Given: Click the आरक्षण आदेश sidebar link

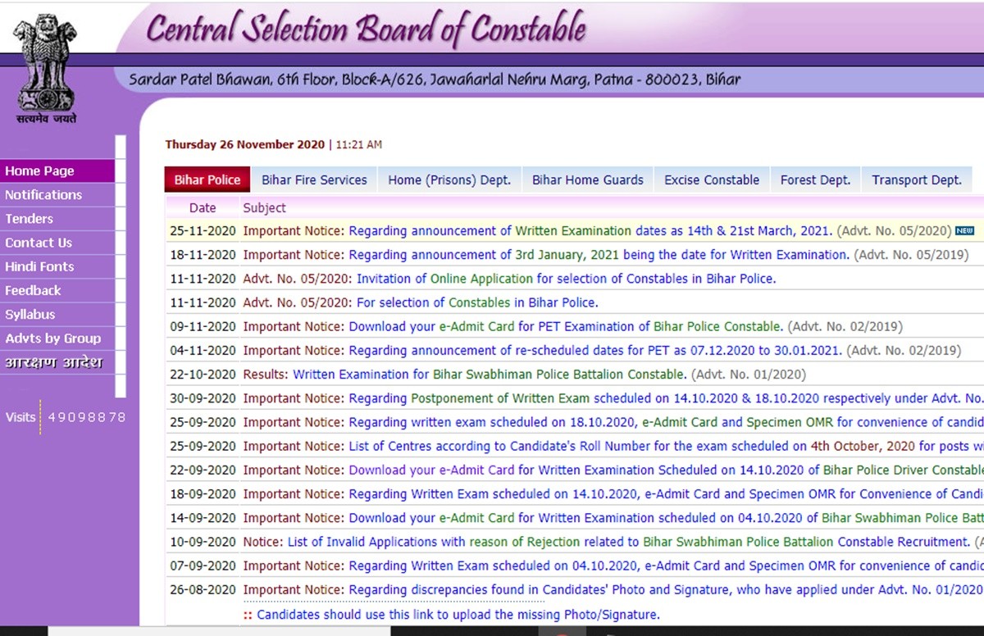Looking at the screenshot, I should point(53,363).
